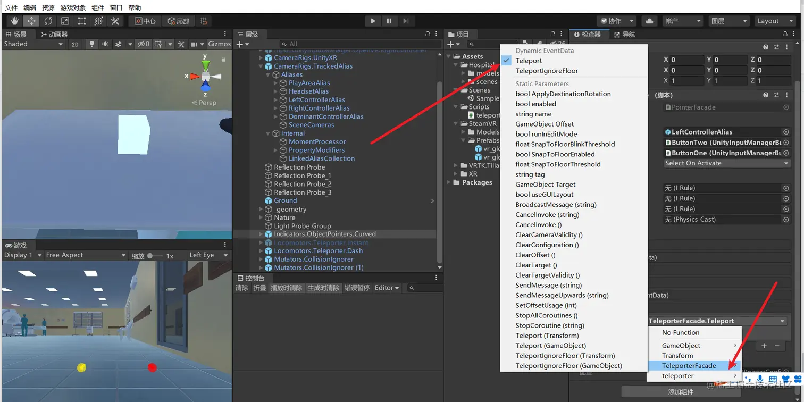Toggle 生成时清除 in the Console
Screen dimensions: 804x402
(x=323, y=288)
